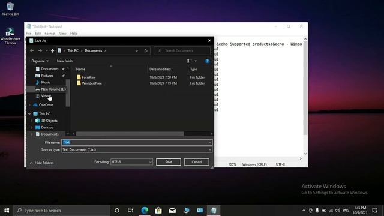Select OneDrive in navigation pane

point(46,105)
